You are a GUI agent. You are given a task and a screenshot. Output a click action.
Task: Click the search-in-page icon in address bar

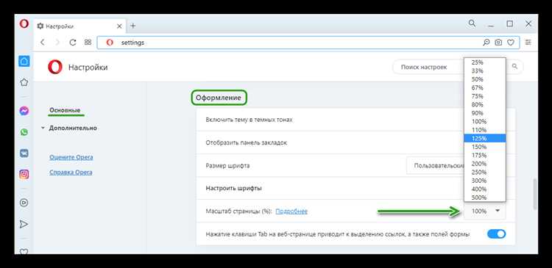click(x=486, y=43)
